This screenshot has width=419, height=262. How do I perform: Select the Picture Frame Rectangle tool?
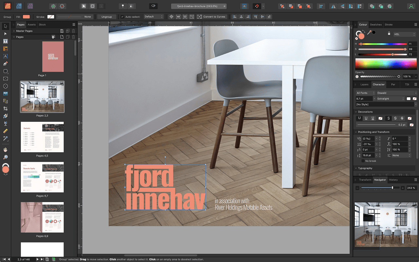[x=5, y=79]
